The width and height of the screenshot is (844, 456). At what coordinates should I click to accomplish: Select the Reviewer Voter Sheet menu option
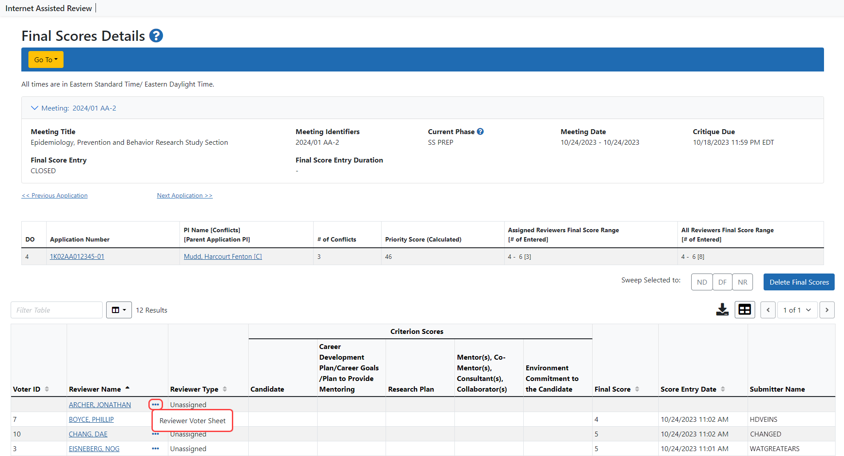tap(192, 420)
